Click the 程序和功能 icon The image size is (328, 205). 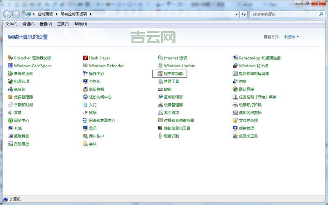(x=160, y=73)
